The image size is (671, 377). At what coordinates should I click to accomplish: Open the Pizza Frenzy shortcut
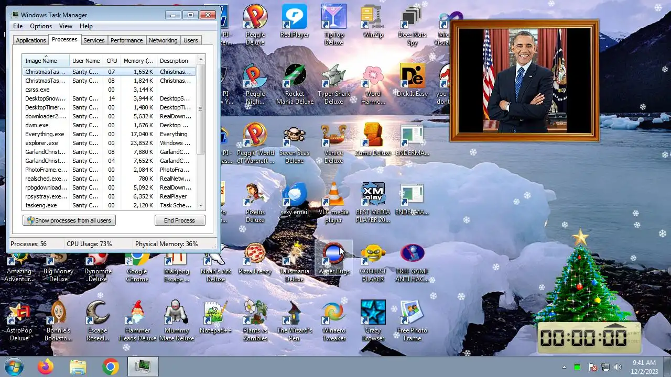[x=255, y=258]
